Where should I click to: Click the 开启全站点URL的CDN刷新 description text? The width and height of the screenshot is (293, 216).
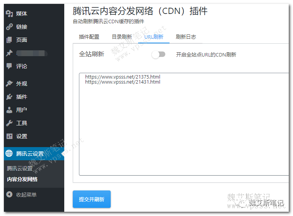point(206,55)
